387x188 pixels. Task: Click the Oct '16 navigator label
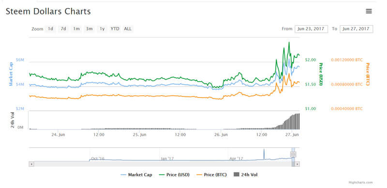[x=98, y=159]
